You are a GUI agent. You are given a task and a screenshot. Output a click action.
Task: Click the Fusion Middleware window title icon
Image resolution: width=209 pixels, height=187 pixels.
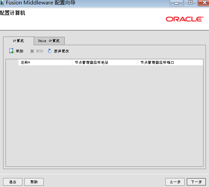[2, 2]
